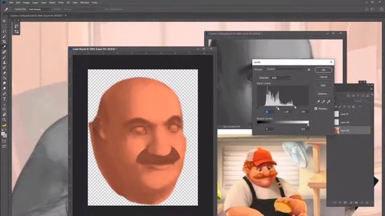
Task: Click the Auto button in Levels
Action: 323,85
